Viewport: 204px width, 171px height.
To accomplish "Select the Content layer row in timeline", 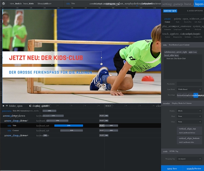I will tap(80, 130).
